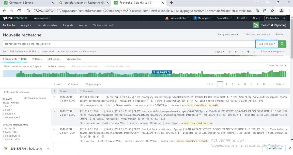Click the browser address bar
Viewport: 293px width, 155px height.
click(x=142, y=11)
